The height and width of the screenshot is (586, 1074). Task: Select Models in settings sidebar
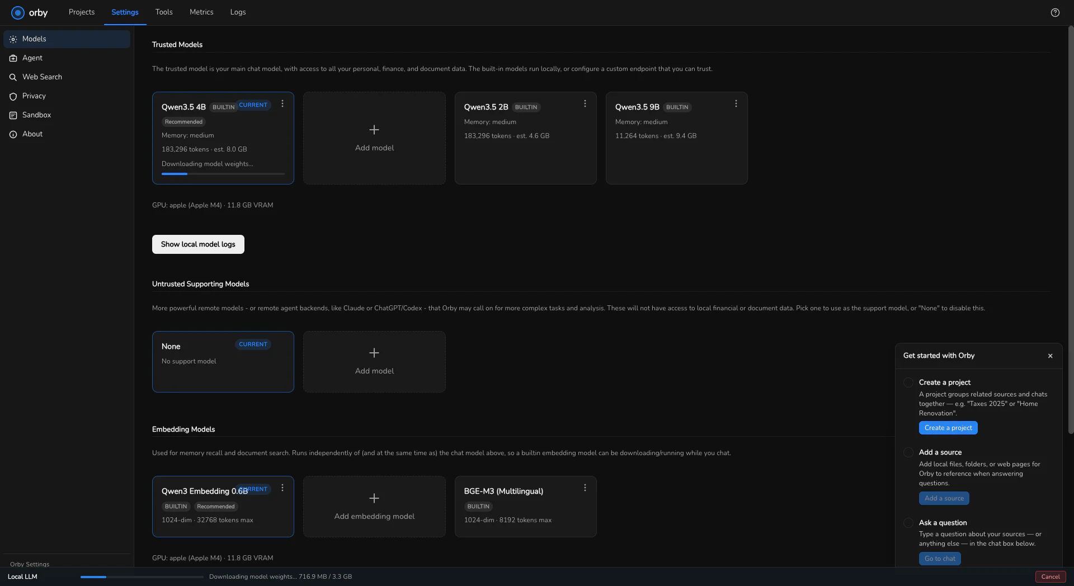(x=67, y=39)
